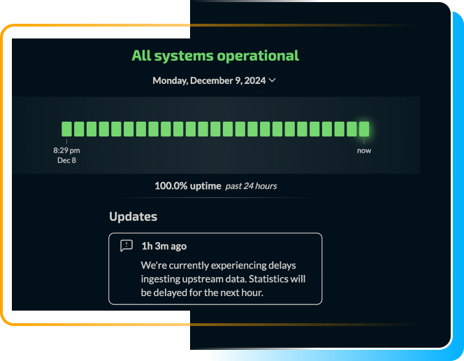Click the "All systems operational" status heading
This screenshot has height=361, width=464.
pos(215,55)
